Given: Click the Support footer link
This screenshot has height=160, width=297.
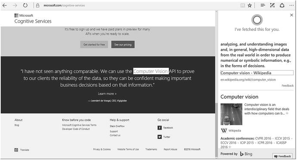Looking at the screenshot, I should pos(114,131).
